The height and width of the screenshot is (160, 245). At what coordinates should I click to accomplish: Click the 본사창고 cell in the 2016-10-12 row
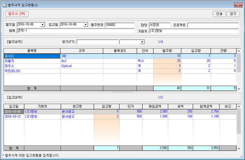click(x=77, y=117)
